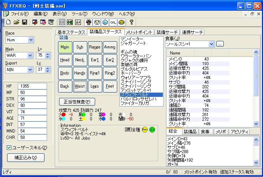Select the Ring1 equipment slot

(x=95, y=73)
